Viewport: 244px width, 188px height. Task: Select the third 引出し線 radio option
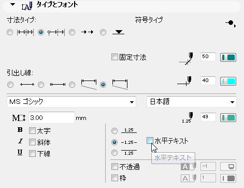[72, 85]
